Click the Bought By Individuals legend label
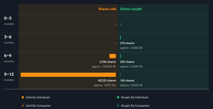This screenshot has height=109, width=213. tap(135, 97)
